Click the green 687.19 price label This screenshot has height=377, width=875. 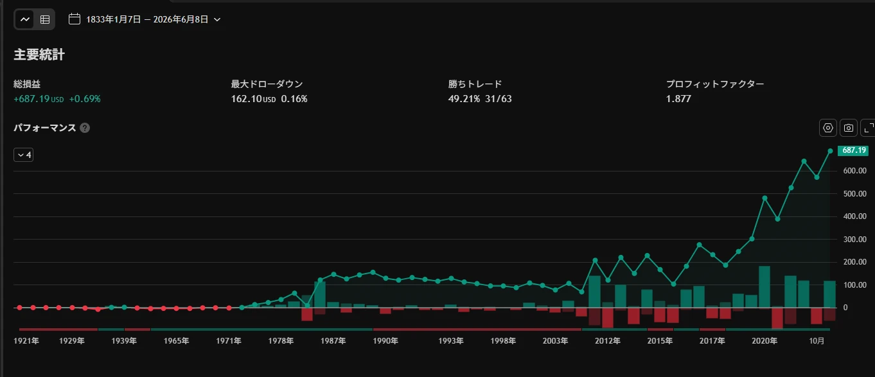coord(853,150)
